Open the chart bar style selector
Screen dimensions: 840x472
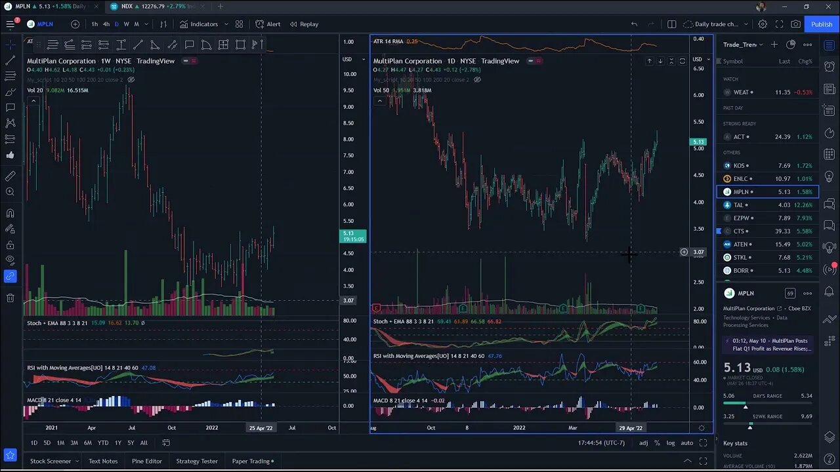(x=163, y=24)
